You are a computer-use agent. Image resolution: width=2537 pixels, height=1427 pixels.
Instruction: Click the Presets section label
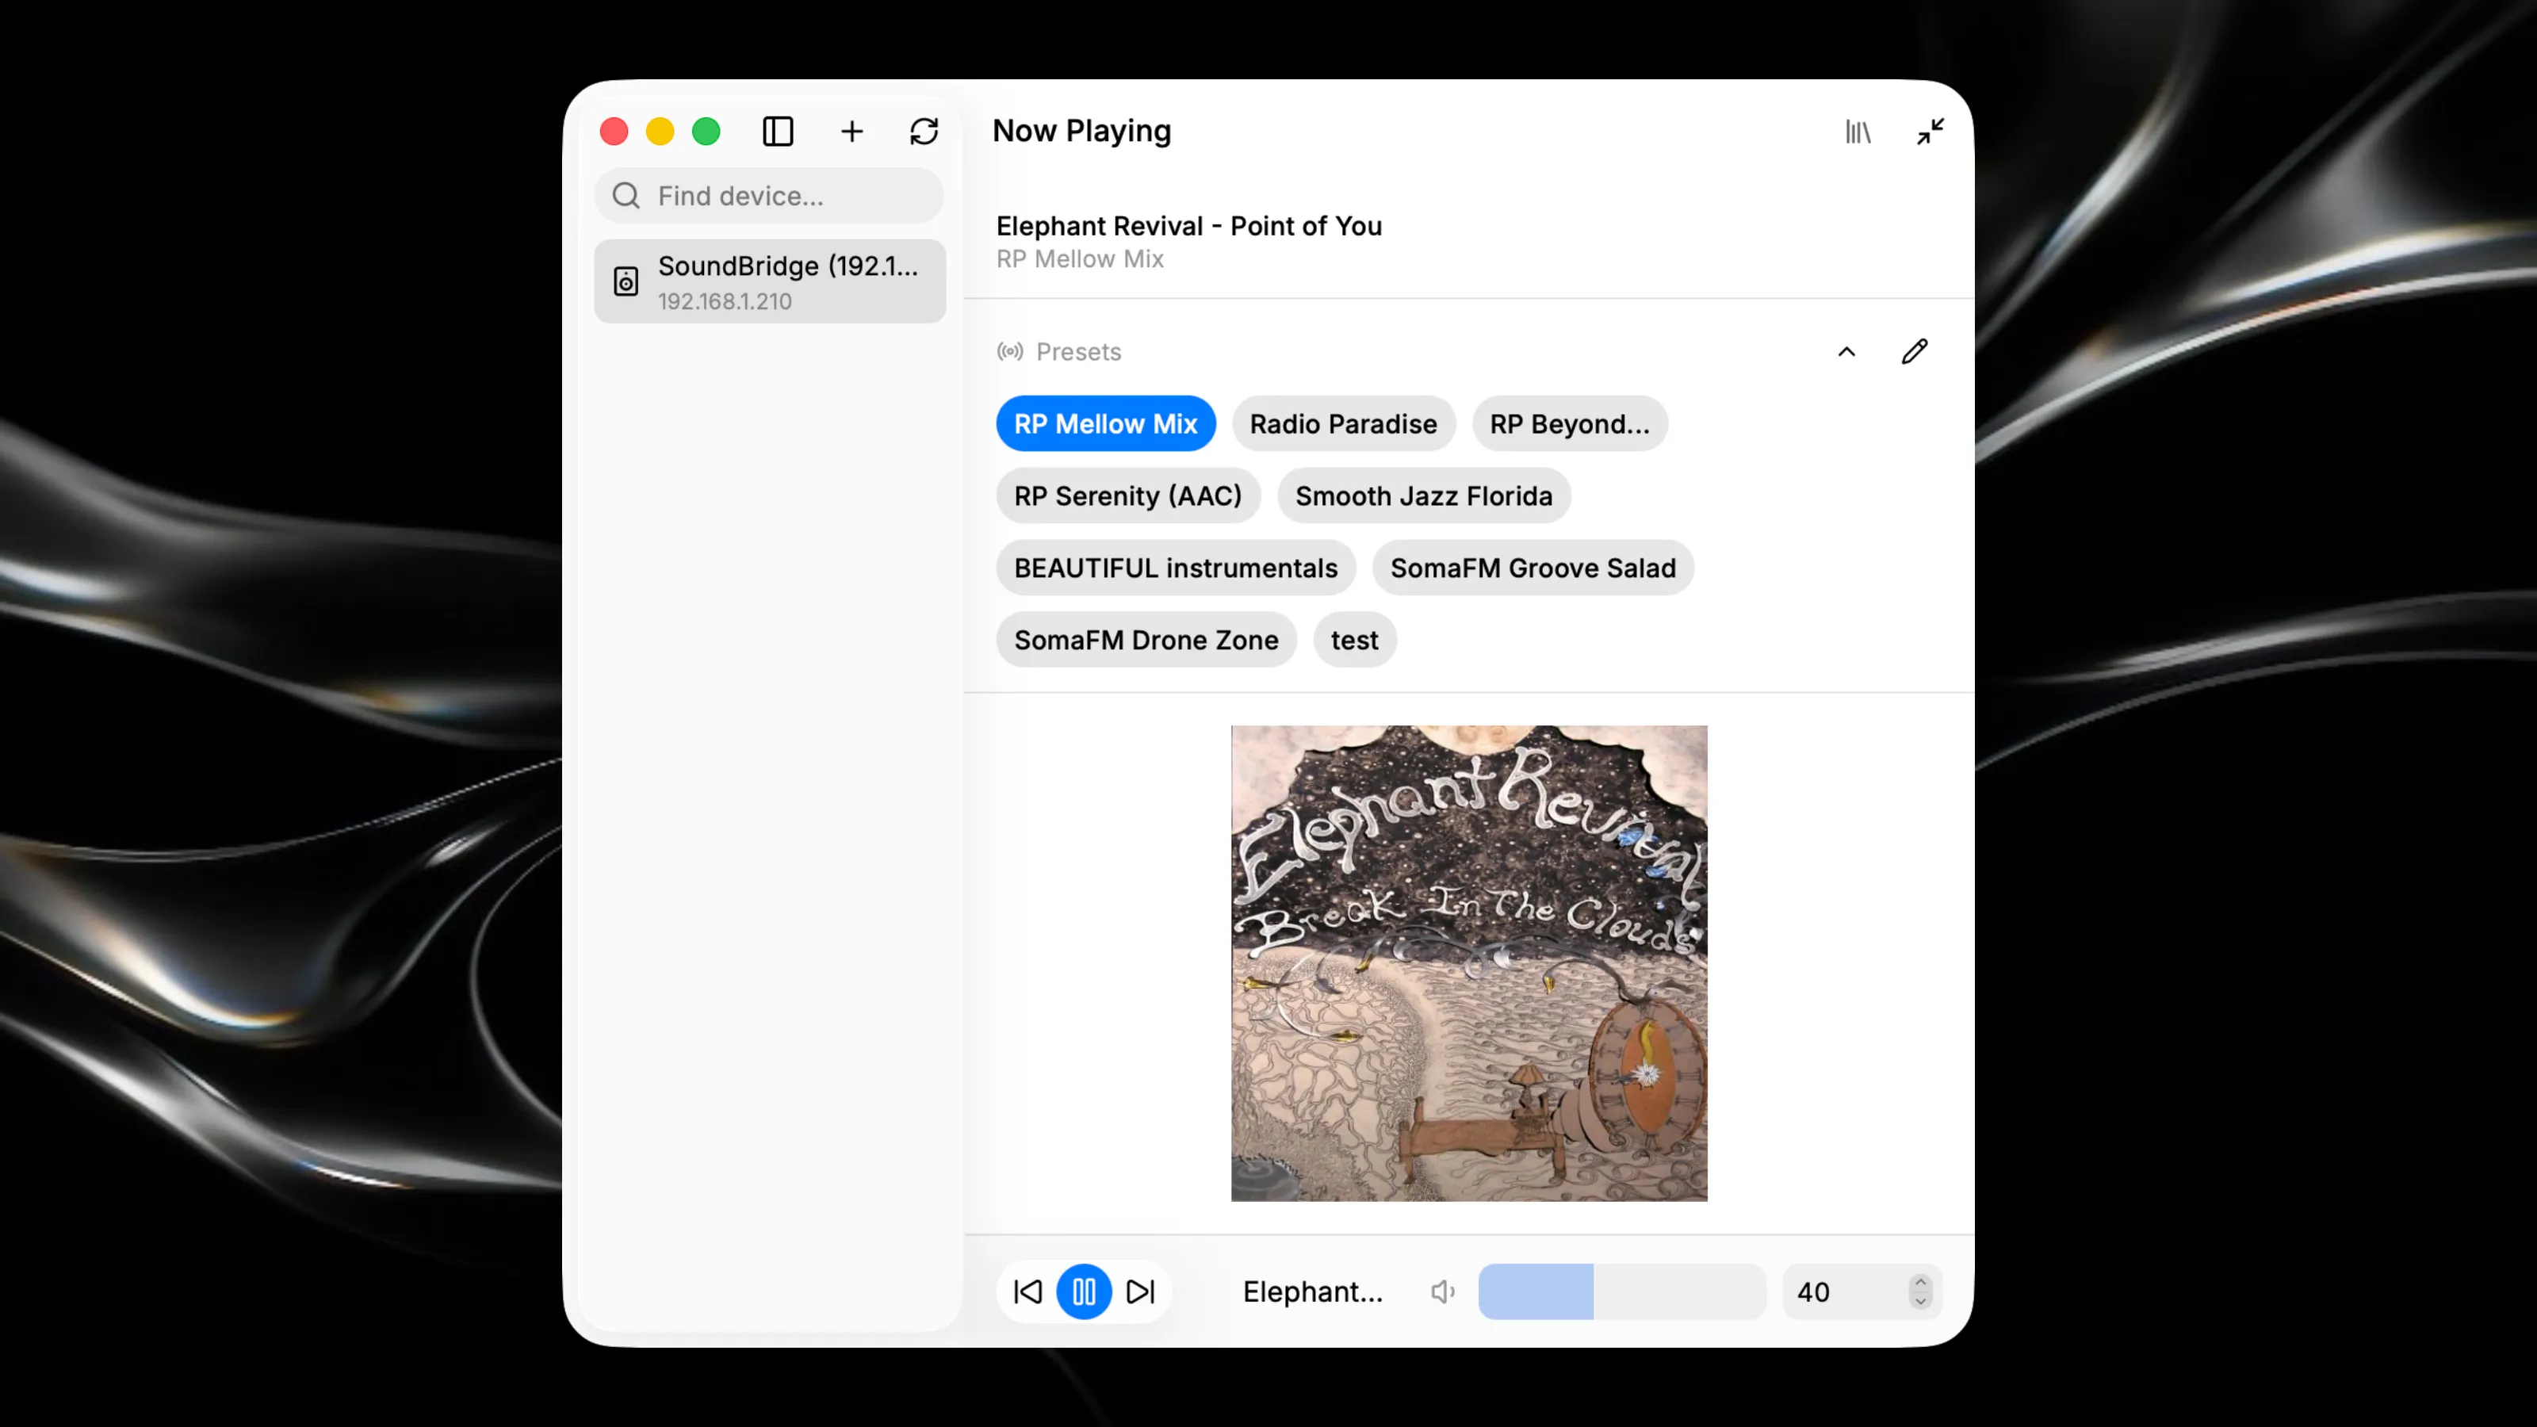click(x=1078, y=351)
